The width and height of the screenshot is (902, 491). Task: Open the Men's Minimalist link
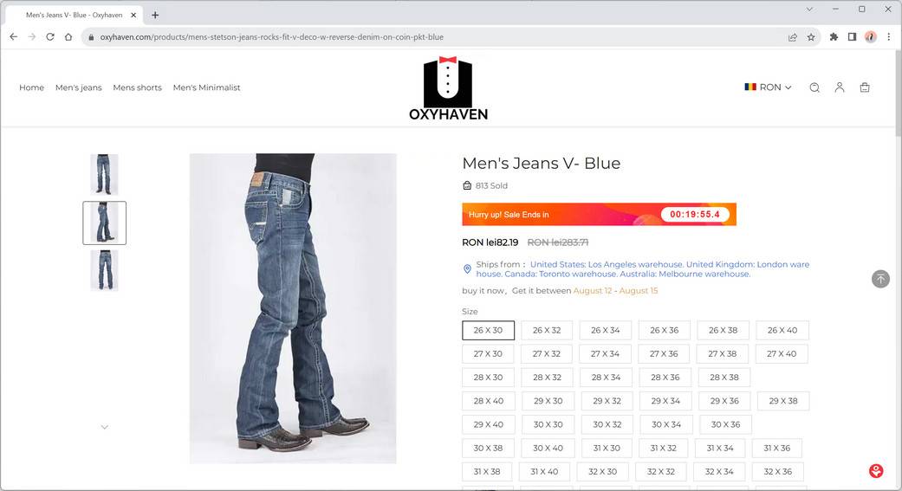(206, 87)
